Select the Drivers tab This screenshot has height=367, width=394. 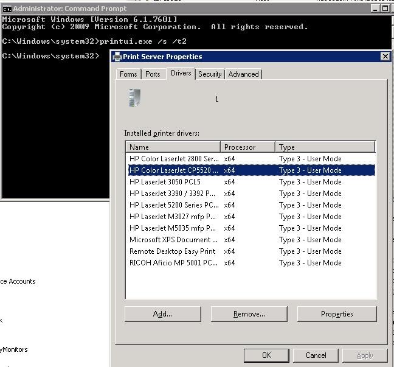181,73
